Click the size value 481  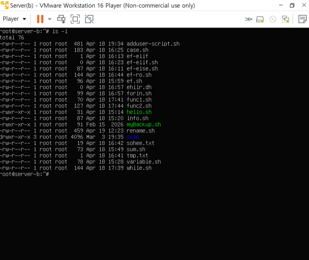[x=79, y=44]
